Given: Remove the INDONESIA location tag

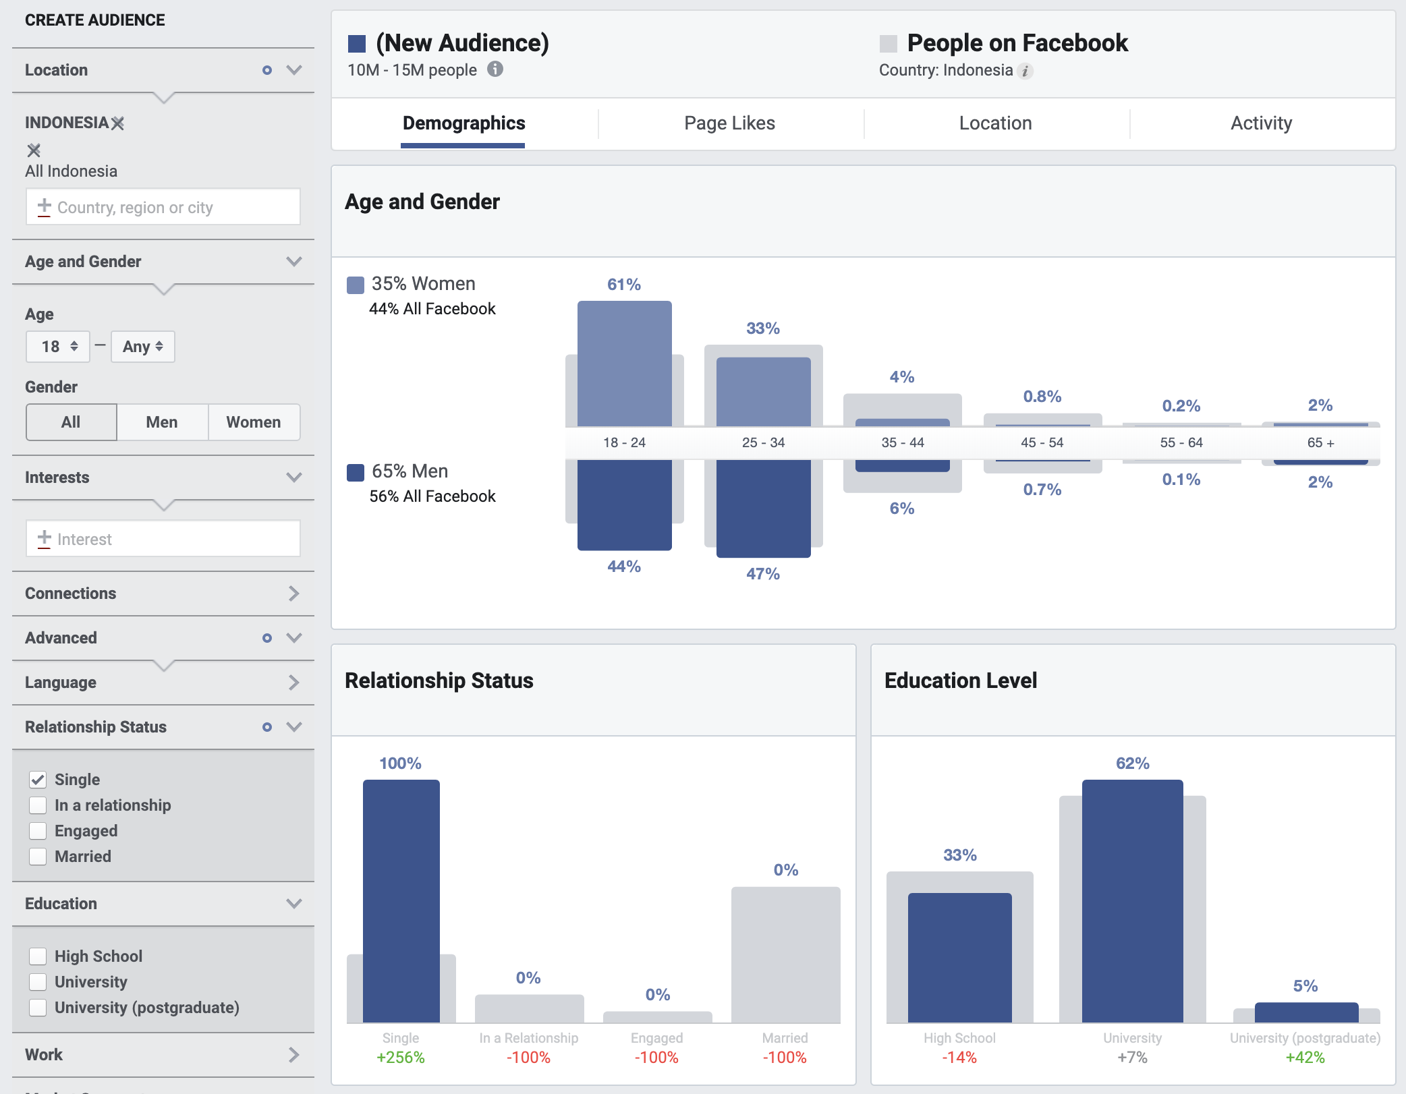Looking at the screenshot, I should [118, 123].
